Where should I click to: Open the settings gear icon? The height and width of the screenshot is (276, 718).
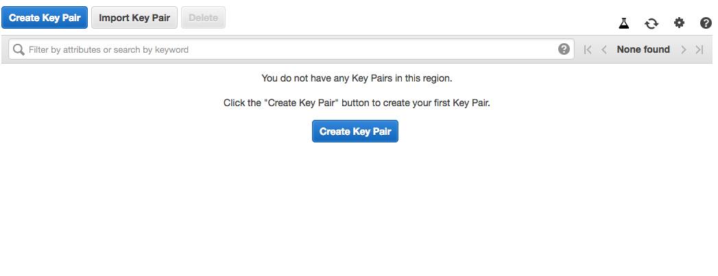tap(679, 23)
